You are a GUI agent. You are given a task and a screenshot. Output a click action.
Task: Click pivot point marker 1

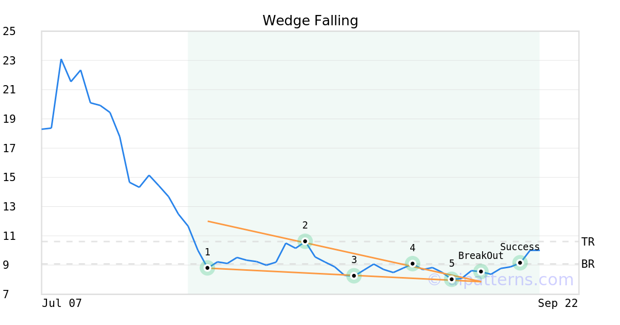(x=207, y=268)
